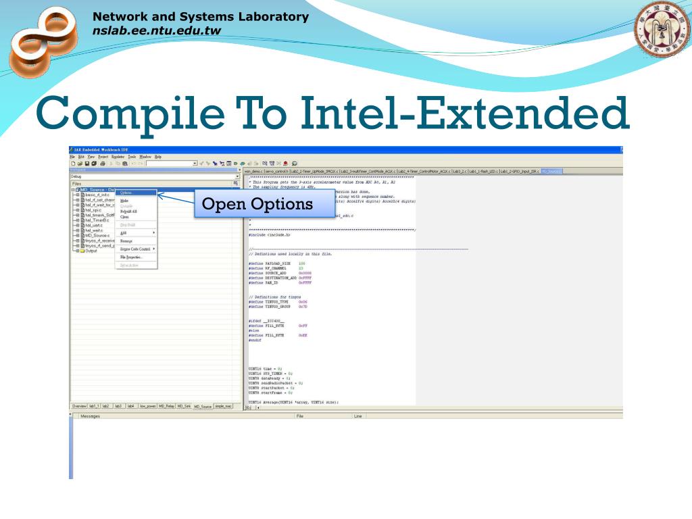Viewport: 692px width, 519px height.
Task: Switch to the wsn_demo.c editor tab
Action: [x=253, y=171]
